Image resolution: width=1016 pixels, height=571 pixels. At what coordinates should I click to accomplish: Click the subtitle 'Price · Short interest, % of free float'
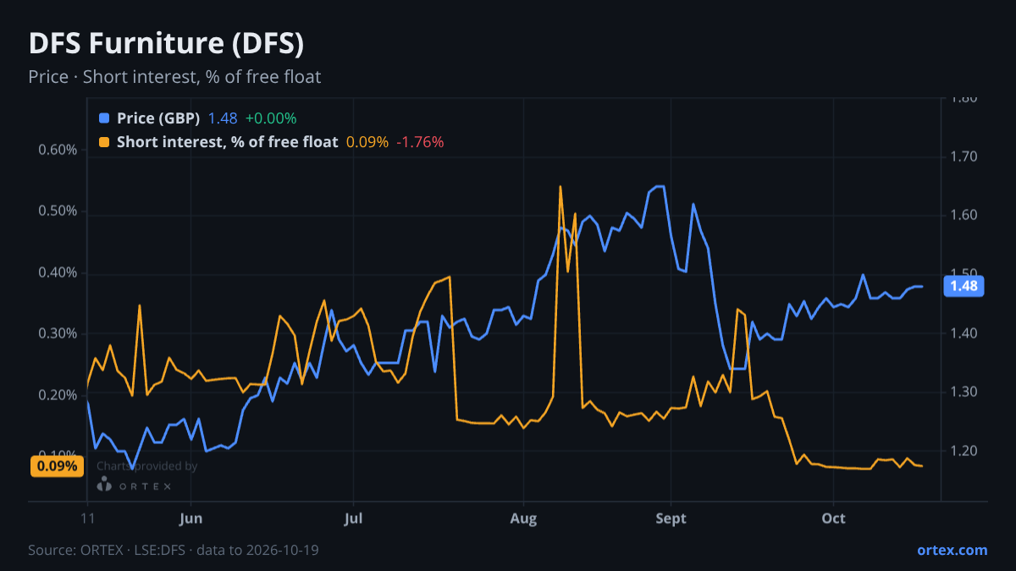pos(174,77)
